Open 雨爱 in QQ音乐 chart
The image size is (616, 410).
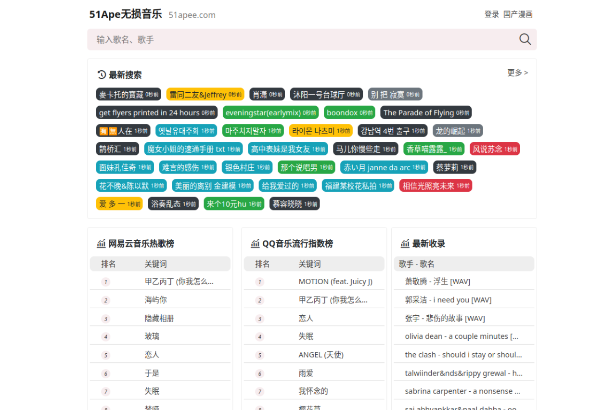pos(306,373)
